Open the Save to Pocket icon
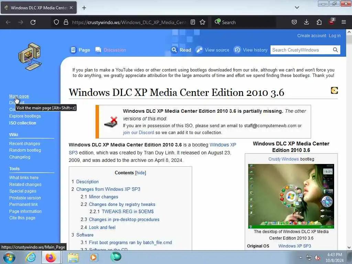The width and height of the screenshot is (352, 264). (294, 22)
